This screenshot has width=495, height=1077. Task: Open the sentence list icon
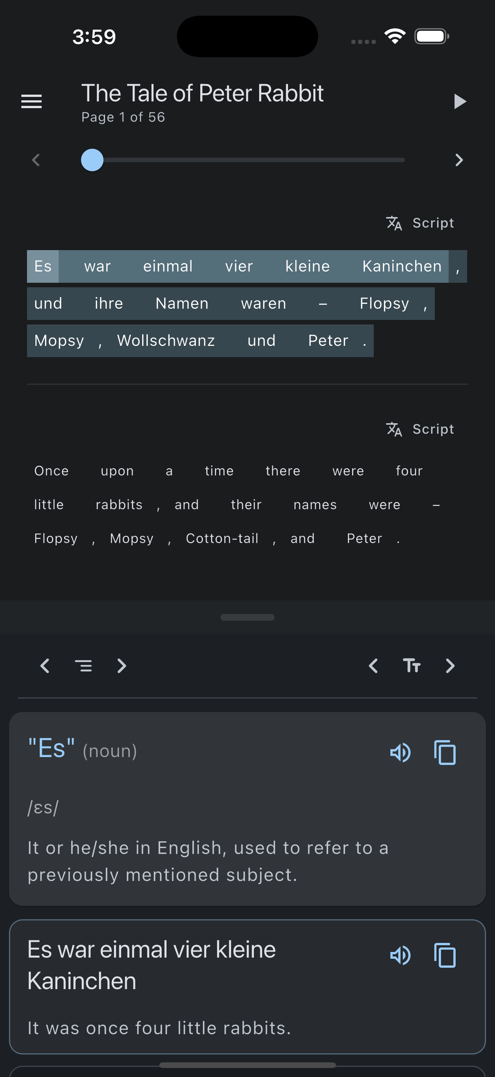pyautogui.click(x=84, y=665)
